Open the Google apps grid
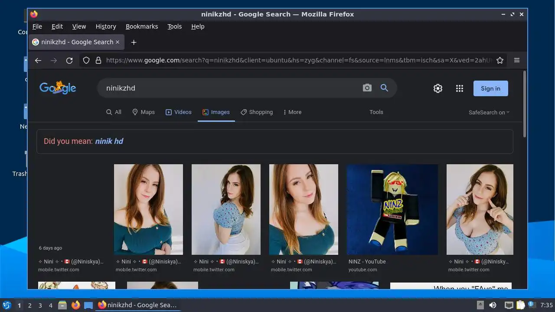 click(x=460, y=88)
